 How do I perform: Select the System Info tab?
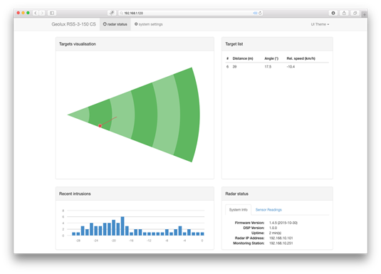coord(238,210)
